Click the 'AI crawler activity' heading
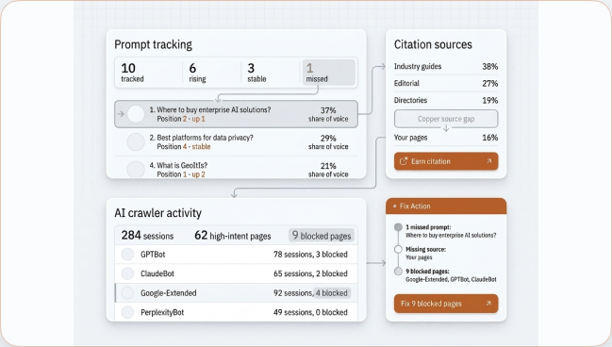This screenshot has height=347, width=612. point(157,213)
